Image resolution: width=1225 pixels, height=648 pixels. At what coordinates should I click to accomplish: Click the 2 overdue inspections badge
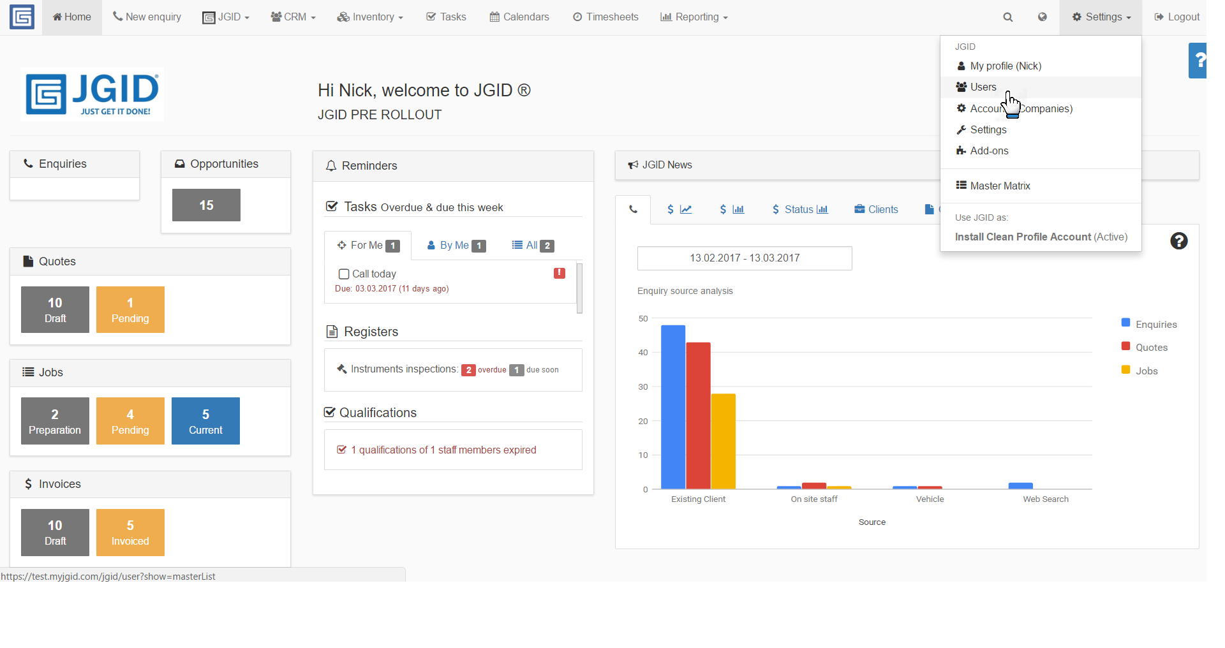[468, 370]
